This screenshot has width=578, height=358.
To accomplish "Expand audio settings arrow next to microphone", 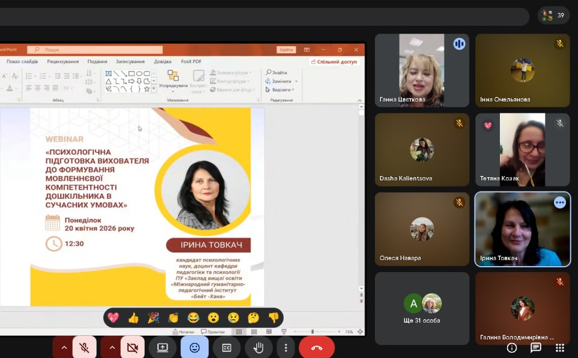I will coord(64,347).
